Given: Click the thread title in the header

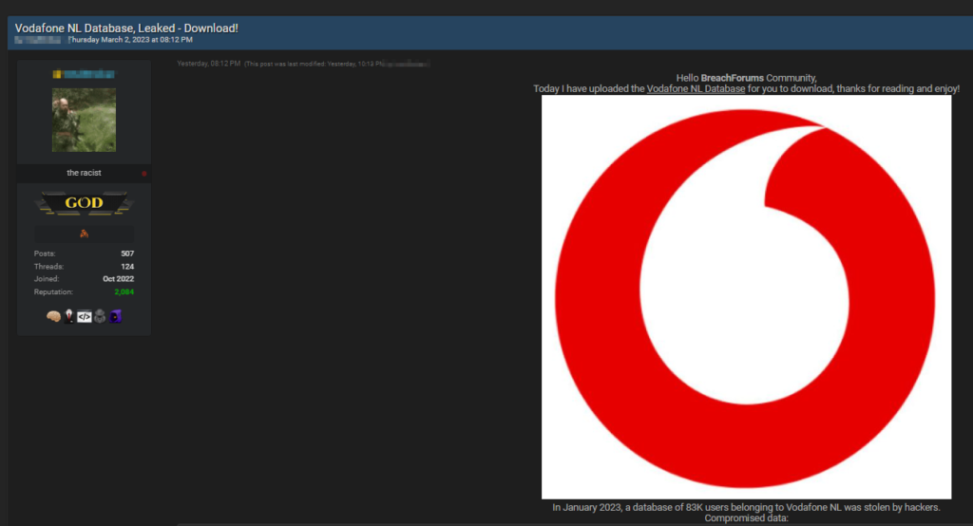Looking at the screenshot, I should (126, 28).
